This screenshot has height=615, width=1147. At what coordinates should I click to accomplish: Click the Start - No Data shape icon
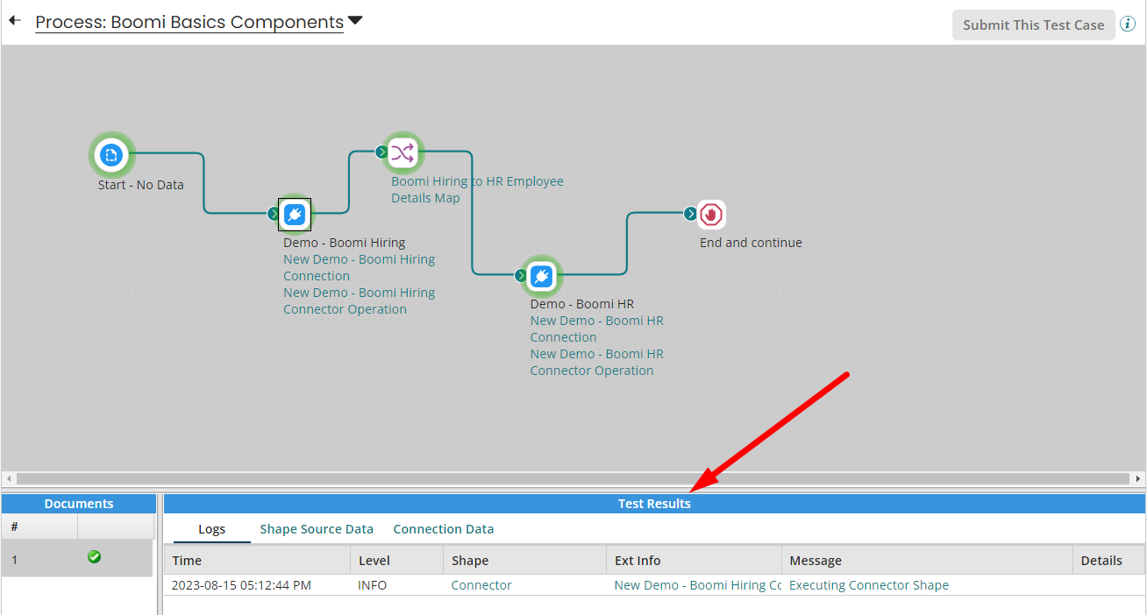tap(111, 156)
